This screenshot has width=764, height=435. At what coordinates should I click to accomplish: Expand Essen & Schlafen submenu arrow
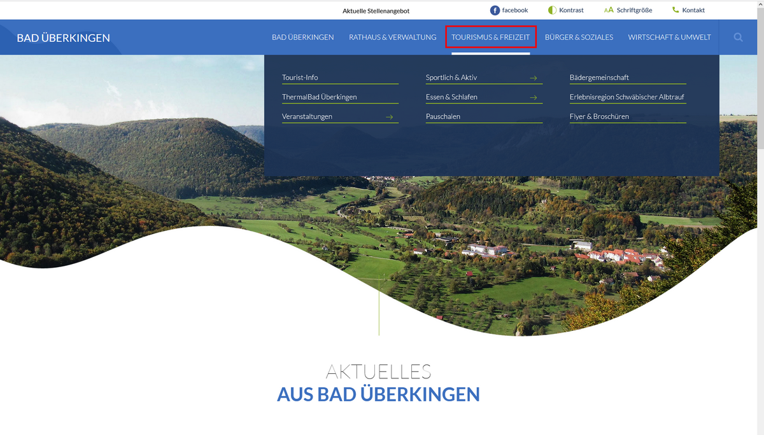click(534, 98)
